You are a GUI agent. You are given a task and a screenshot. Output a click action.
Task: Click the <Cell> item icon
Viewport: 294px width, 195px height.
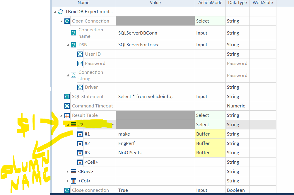point(80,162)
